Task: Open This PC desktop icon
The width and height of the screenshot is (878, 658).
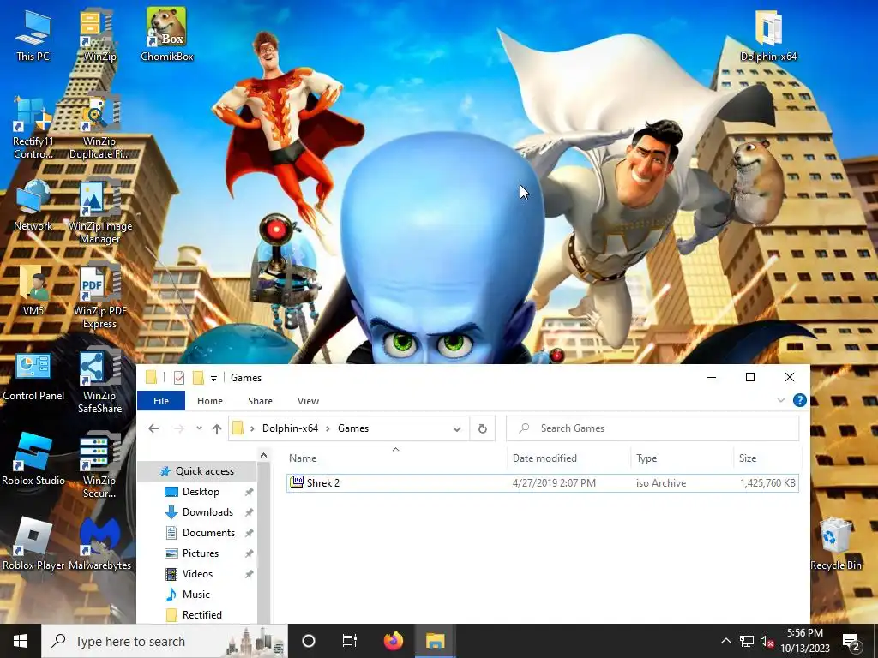Action: pyautogui.click(x=33, y=35)
